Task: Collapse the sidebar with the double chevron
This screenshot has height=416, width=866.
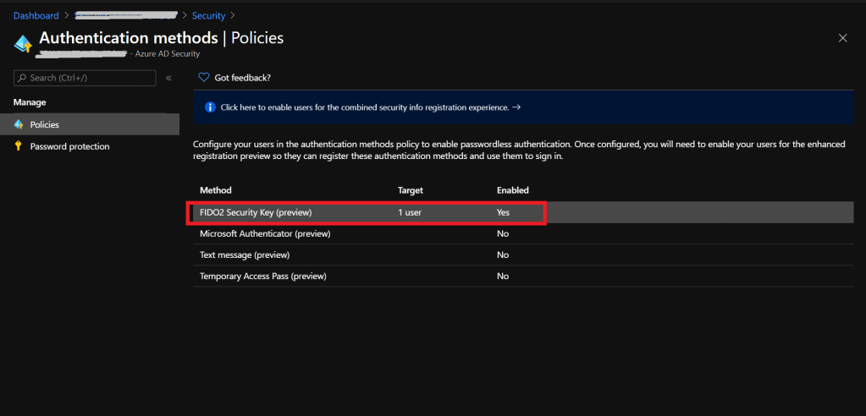Action: click(x=168, y=78)
